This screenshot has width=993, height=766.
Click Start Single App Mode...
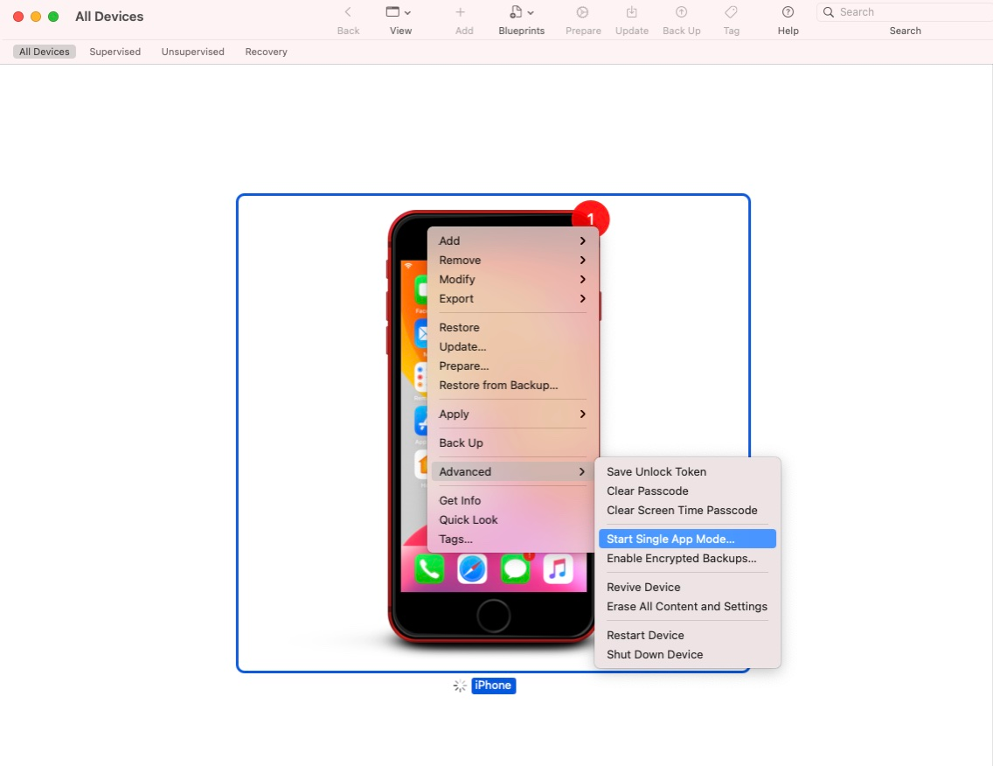tap(687, 540)
